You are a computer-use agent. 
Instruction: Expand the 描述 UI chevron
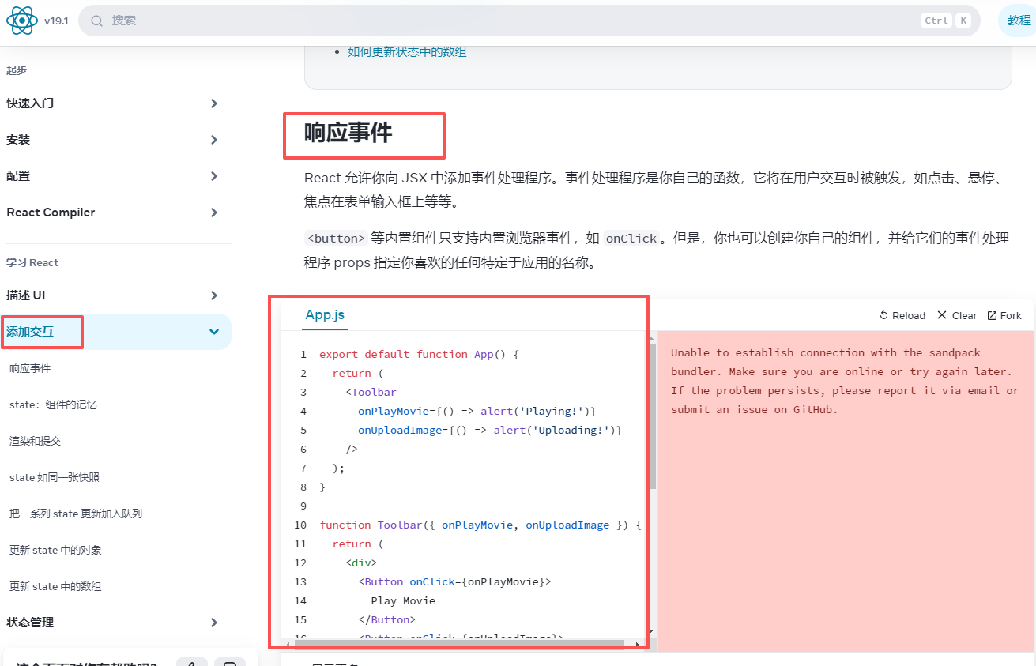tap(214, 295)
